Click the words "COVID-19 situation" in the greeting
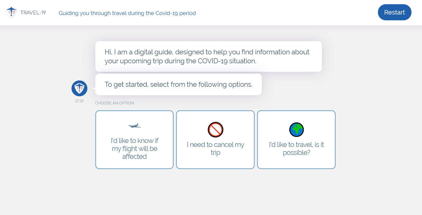This screenshot has height=215, width=422. click(x=227, y=61)
